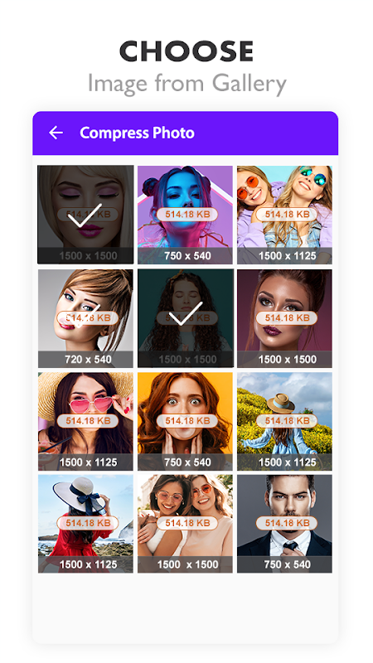Viewport: 373px width, 663px height.
Task: Click the 1500 x 1500 label on bronze makeup photo
Action: click(x=287, y=360)
